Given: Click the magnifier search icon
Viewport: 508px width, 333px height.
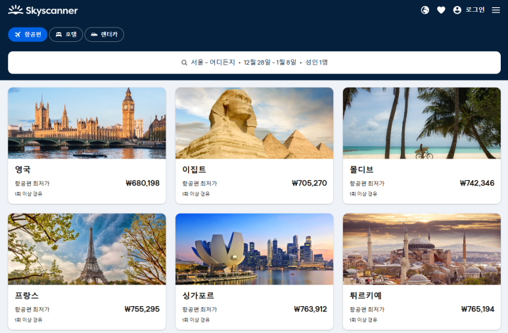Looking at the screenshot, I should 184,62.
